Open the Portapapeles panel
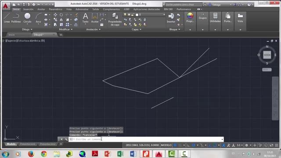 [228, 18]
